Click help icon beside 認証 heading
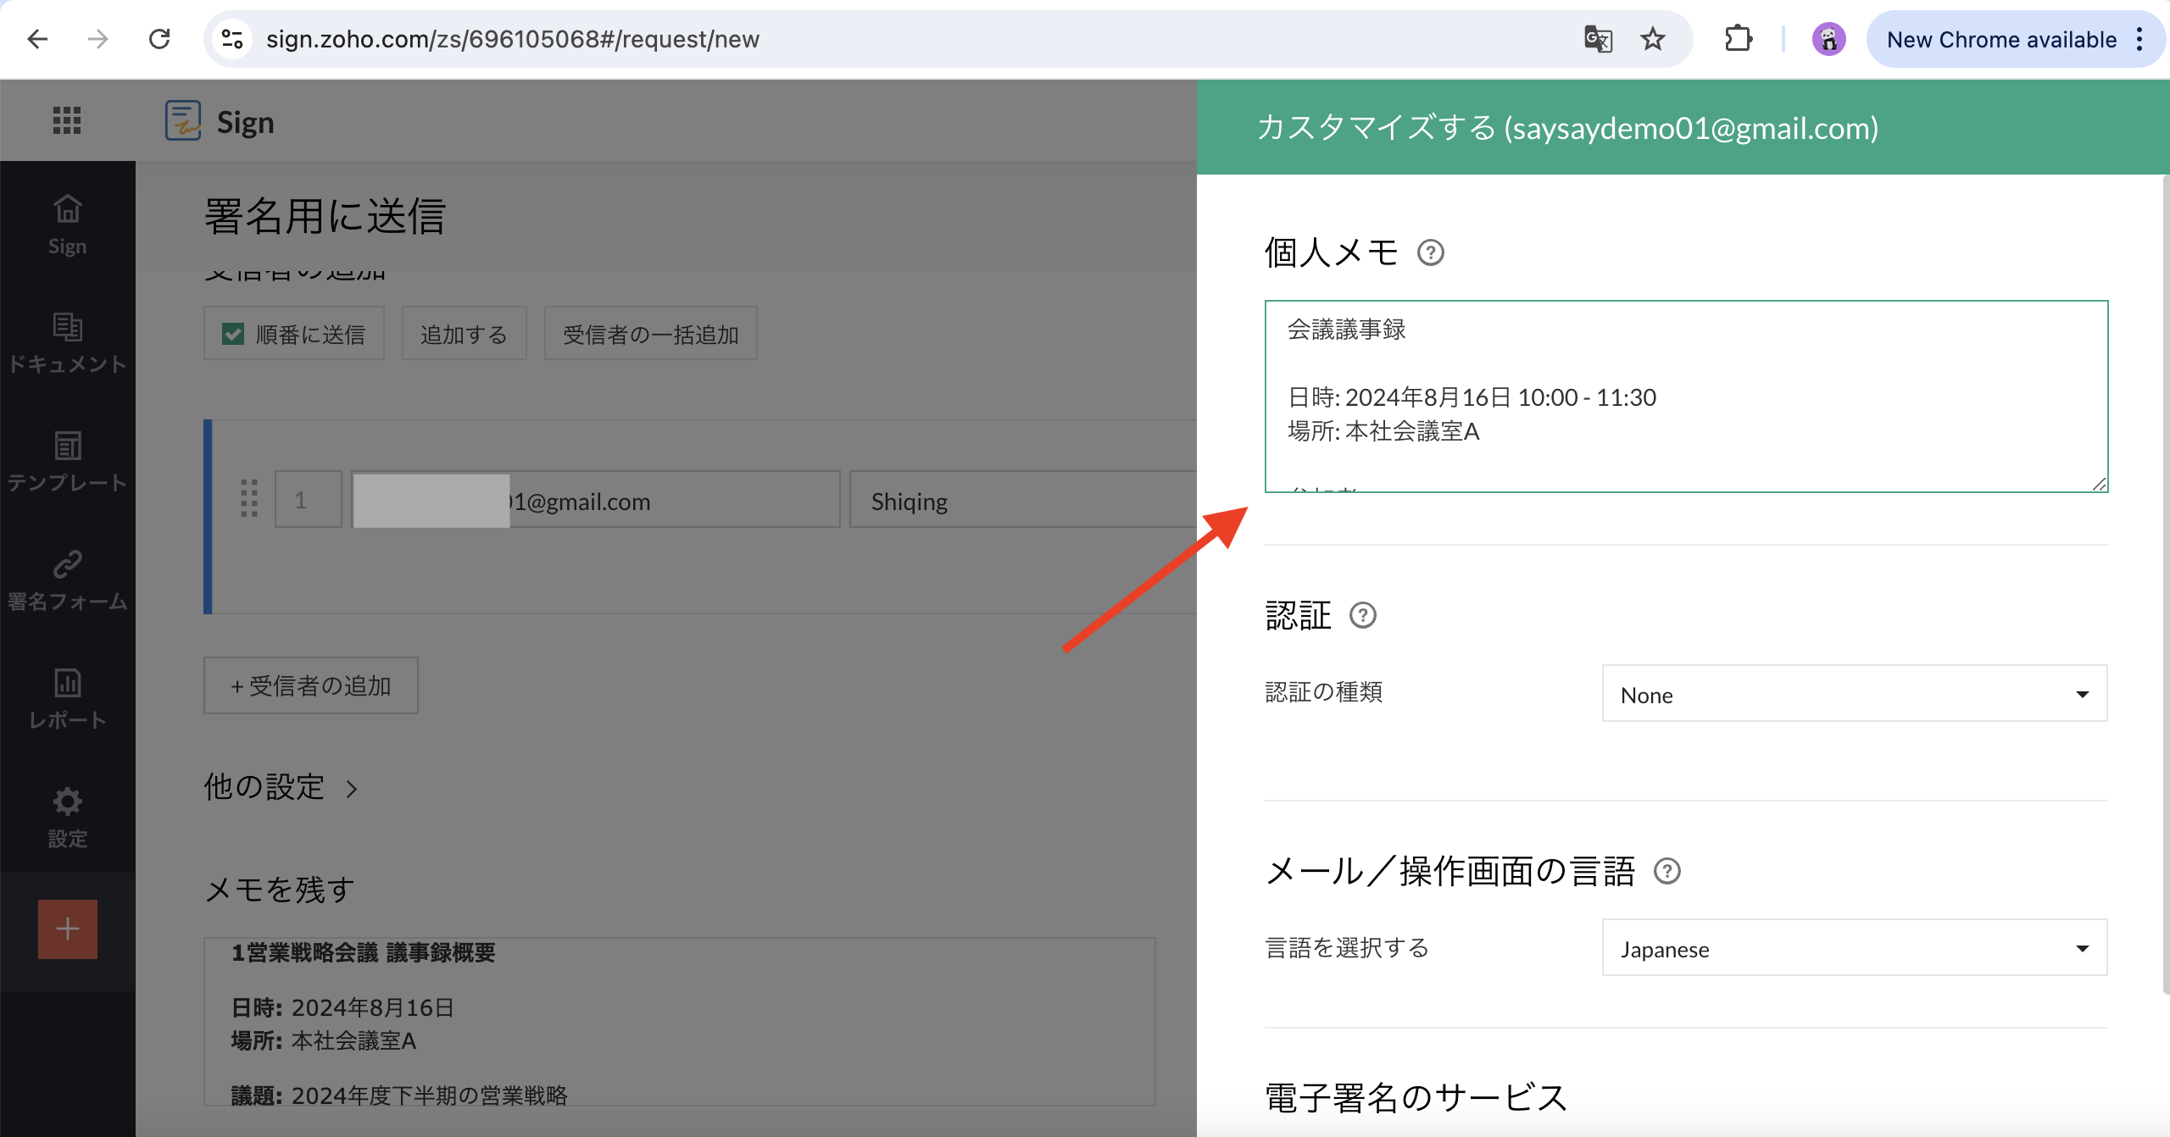The height and width of the screenshot is (1137, 2170). coord(1362,615)
